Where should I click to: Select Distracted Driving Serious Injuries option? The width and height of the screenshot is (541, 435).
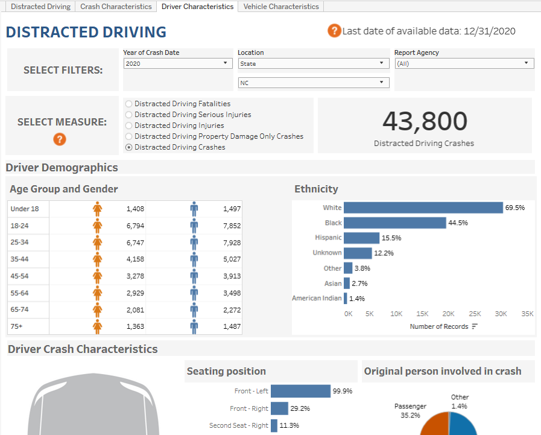[x=128, y=115]
